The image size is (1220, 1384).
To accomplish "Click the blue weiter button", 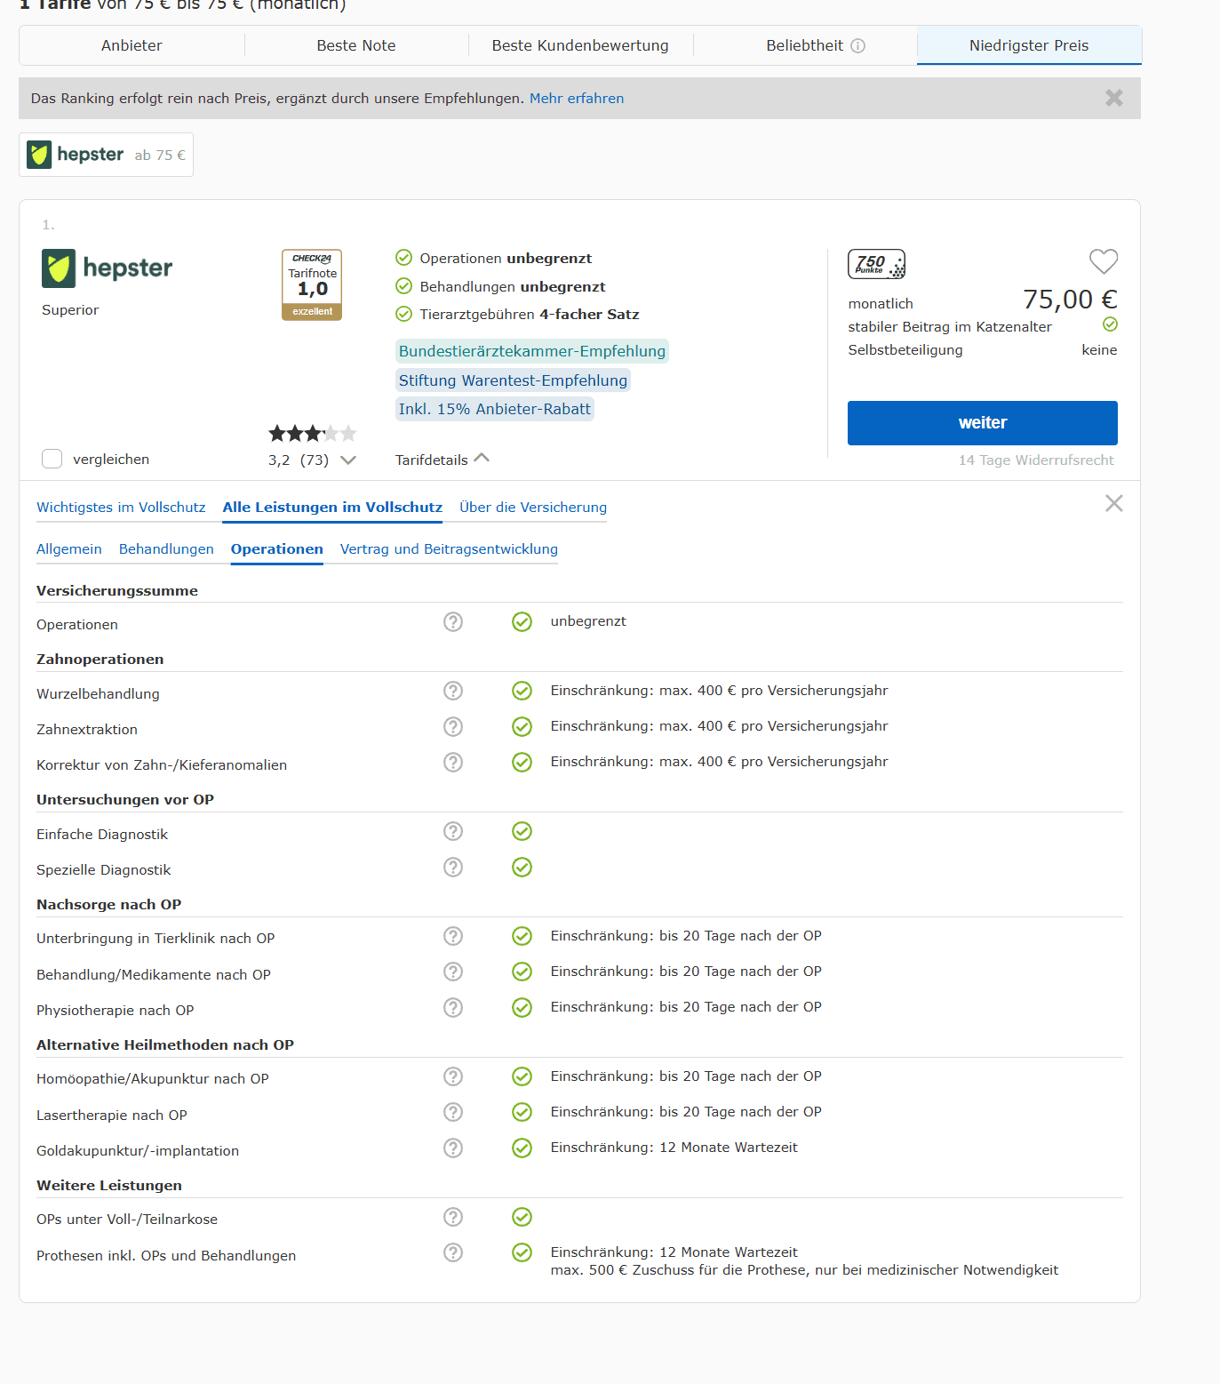I will 982,423.
